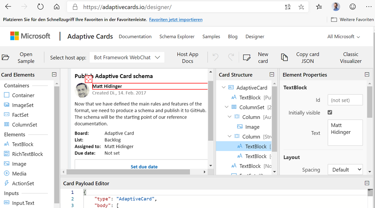Click the move handle on selected TextBlock
This screenshot has height=208, width=375.
coord(89,79)
